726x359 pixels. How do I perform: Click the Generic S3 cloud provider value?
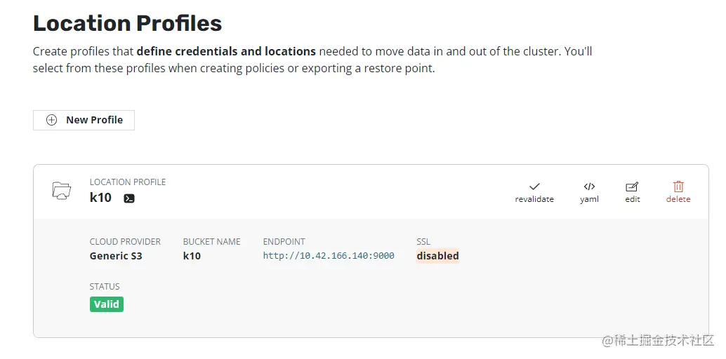click(116, 256)
